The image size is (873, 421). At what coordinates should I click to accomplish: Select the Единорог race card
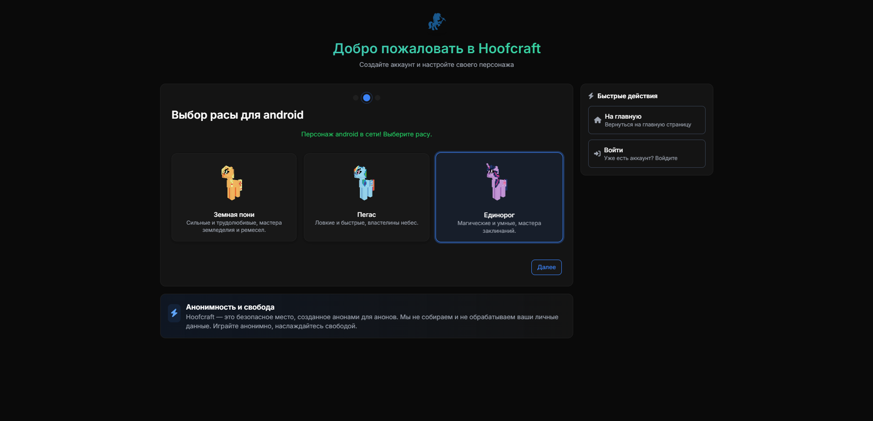pos(499,197)
